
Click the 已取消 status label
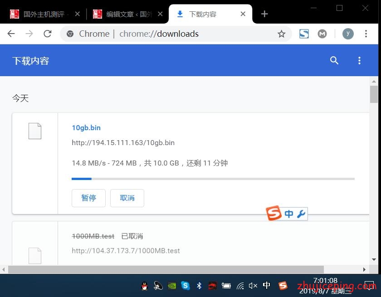pyautogui.click(x=132, y=236)
